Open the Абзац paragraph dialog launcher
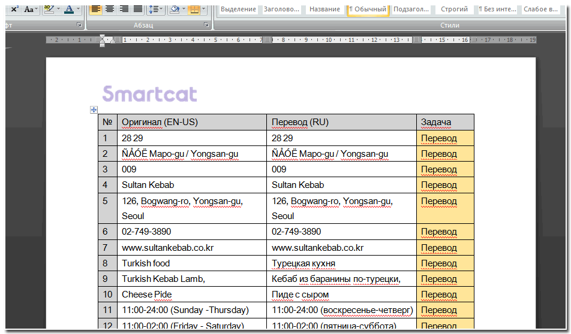This screenshot has width=571, height=334. point(206,25)
